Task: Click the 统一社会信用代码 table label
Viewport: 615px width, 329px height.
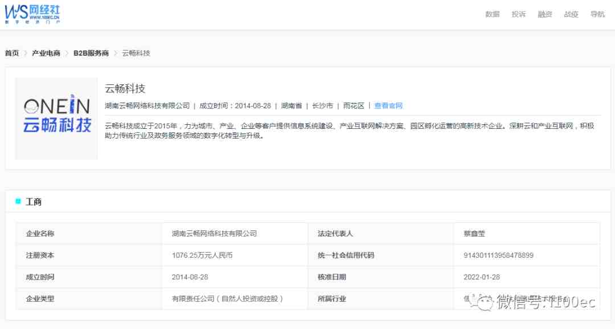Action: tap(346, 255)
